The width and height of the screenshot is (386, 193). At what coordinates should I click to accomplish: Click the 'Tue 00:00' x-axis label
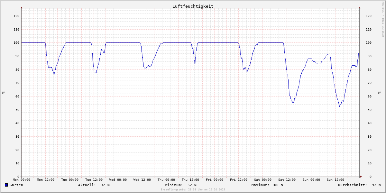(x=70, y=180)
